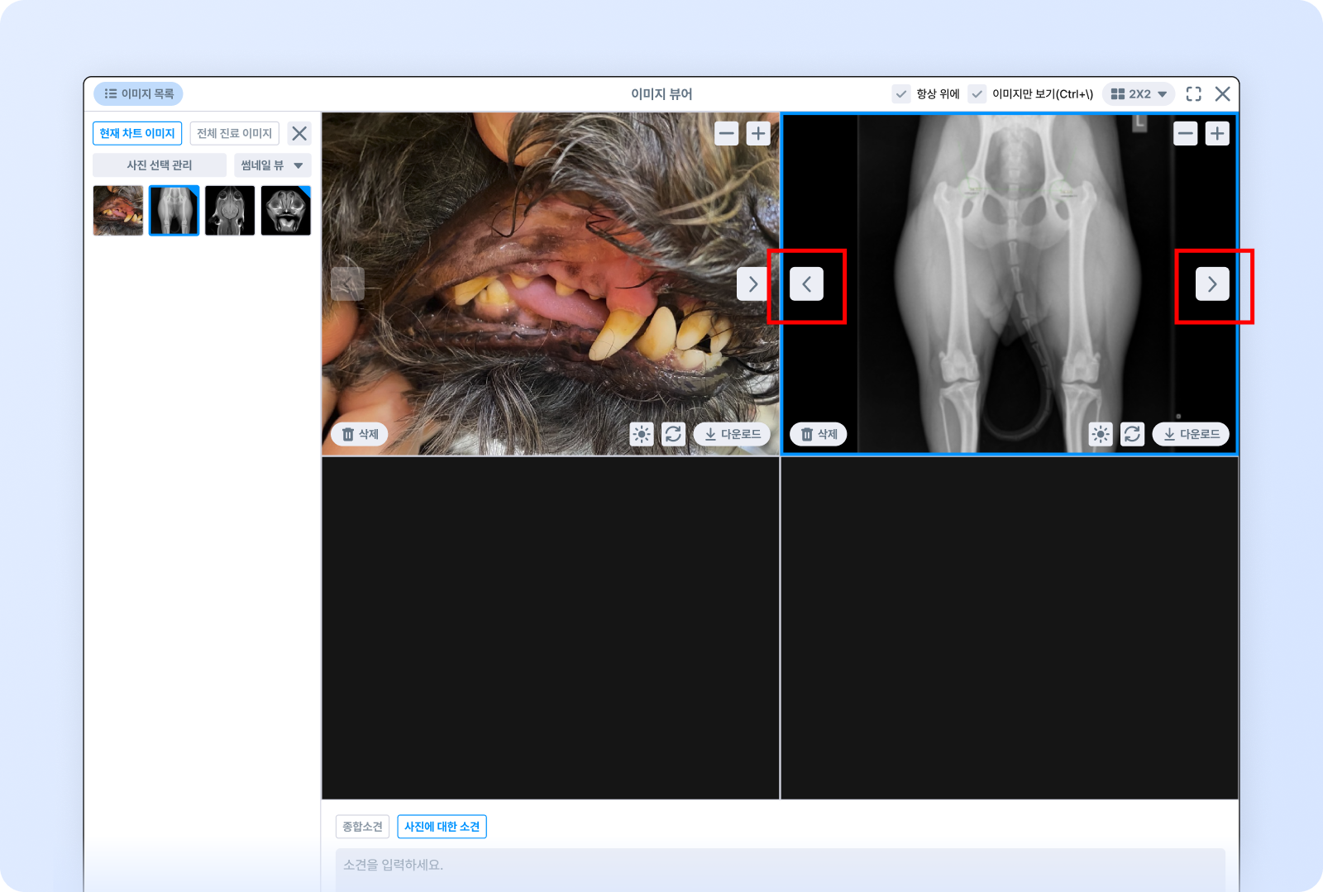Download the teeth photo with 다운로드
Viewport: 1323px width, 892px height.
pos(733,434)
